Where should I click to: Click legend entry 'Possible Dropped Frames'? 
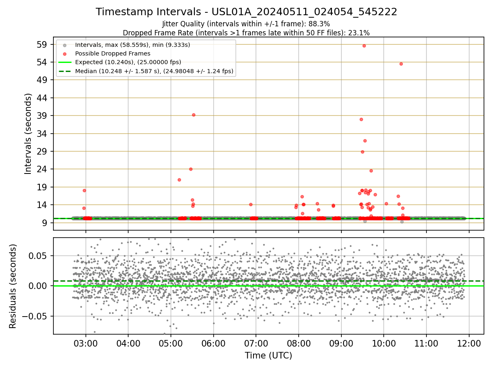pos(113,53)
